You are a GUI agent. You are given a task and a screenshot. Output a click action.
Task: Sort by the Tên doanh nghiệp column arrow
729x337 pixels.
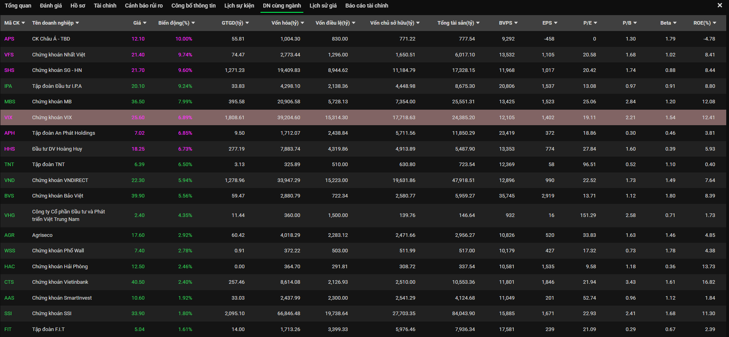pos(77,23)
